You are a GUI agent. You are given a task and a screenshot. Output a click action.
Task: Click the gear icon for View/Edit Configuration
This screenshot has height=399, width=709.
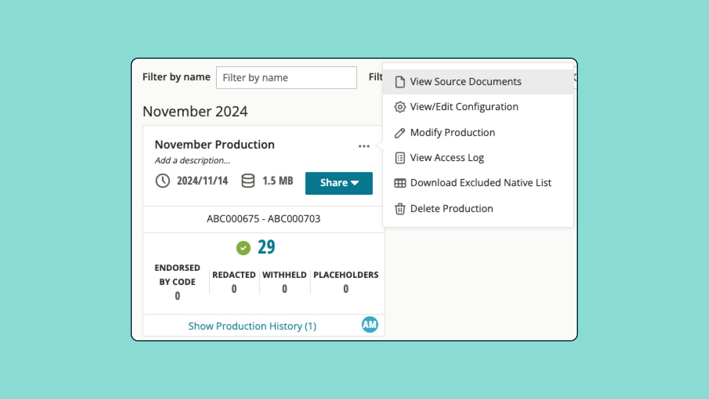[400, 107]
